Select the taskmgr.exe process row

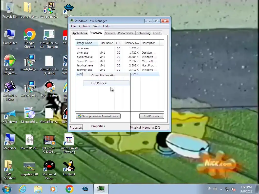[117, 70]
